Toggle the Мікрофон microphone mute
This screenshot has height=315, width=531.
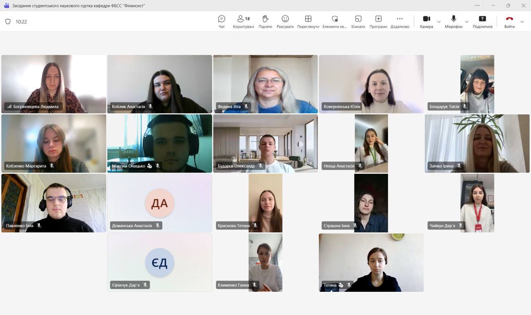click(x=453, y=22)
